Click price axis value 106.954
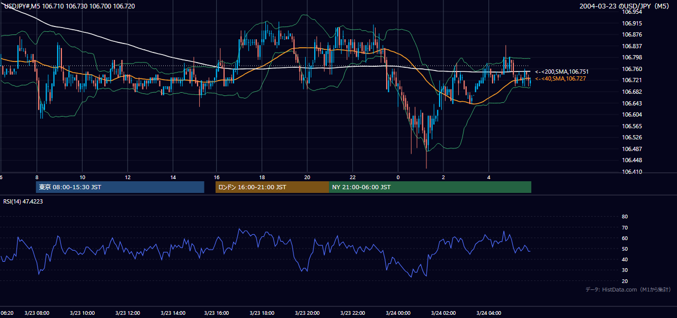Screen dimensions: 677x318 tap(632, 11)
